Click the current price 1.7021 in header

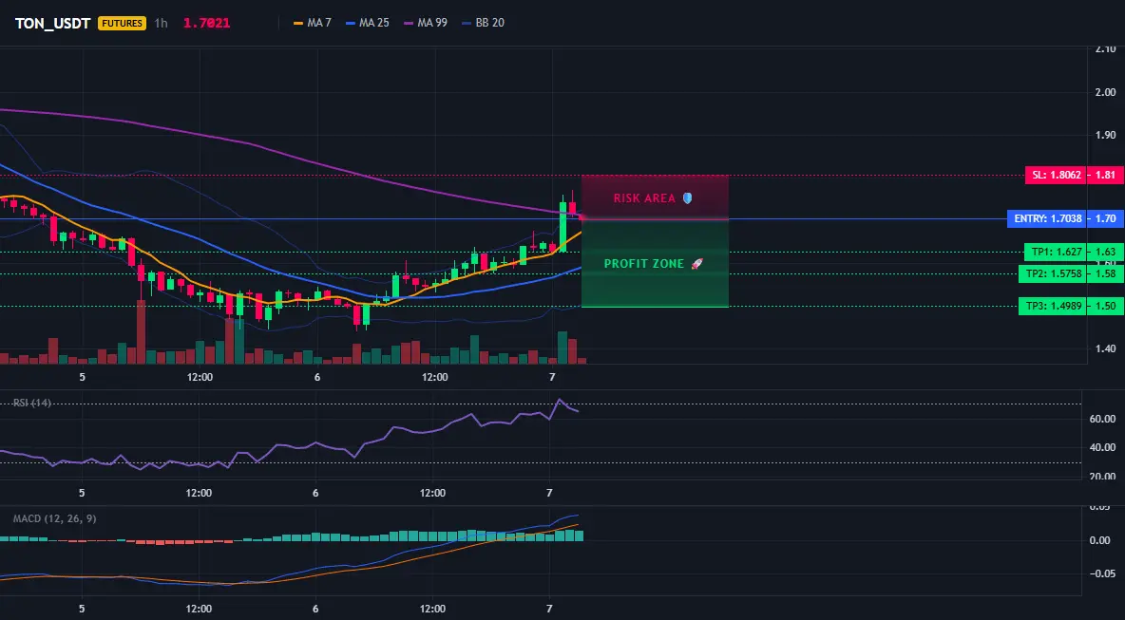click(206, 23)
